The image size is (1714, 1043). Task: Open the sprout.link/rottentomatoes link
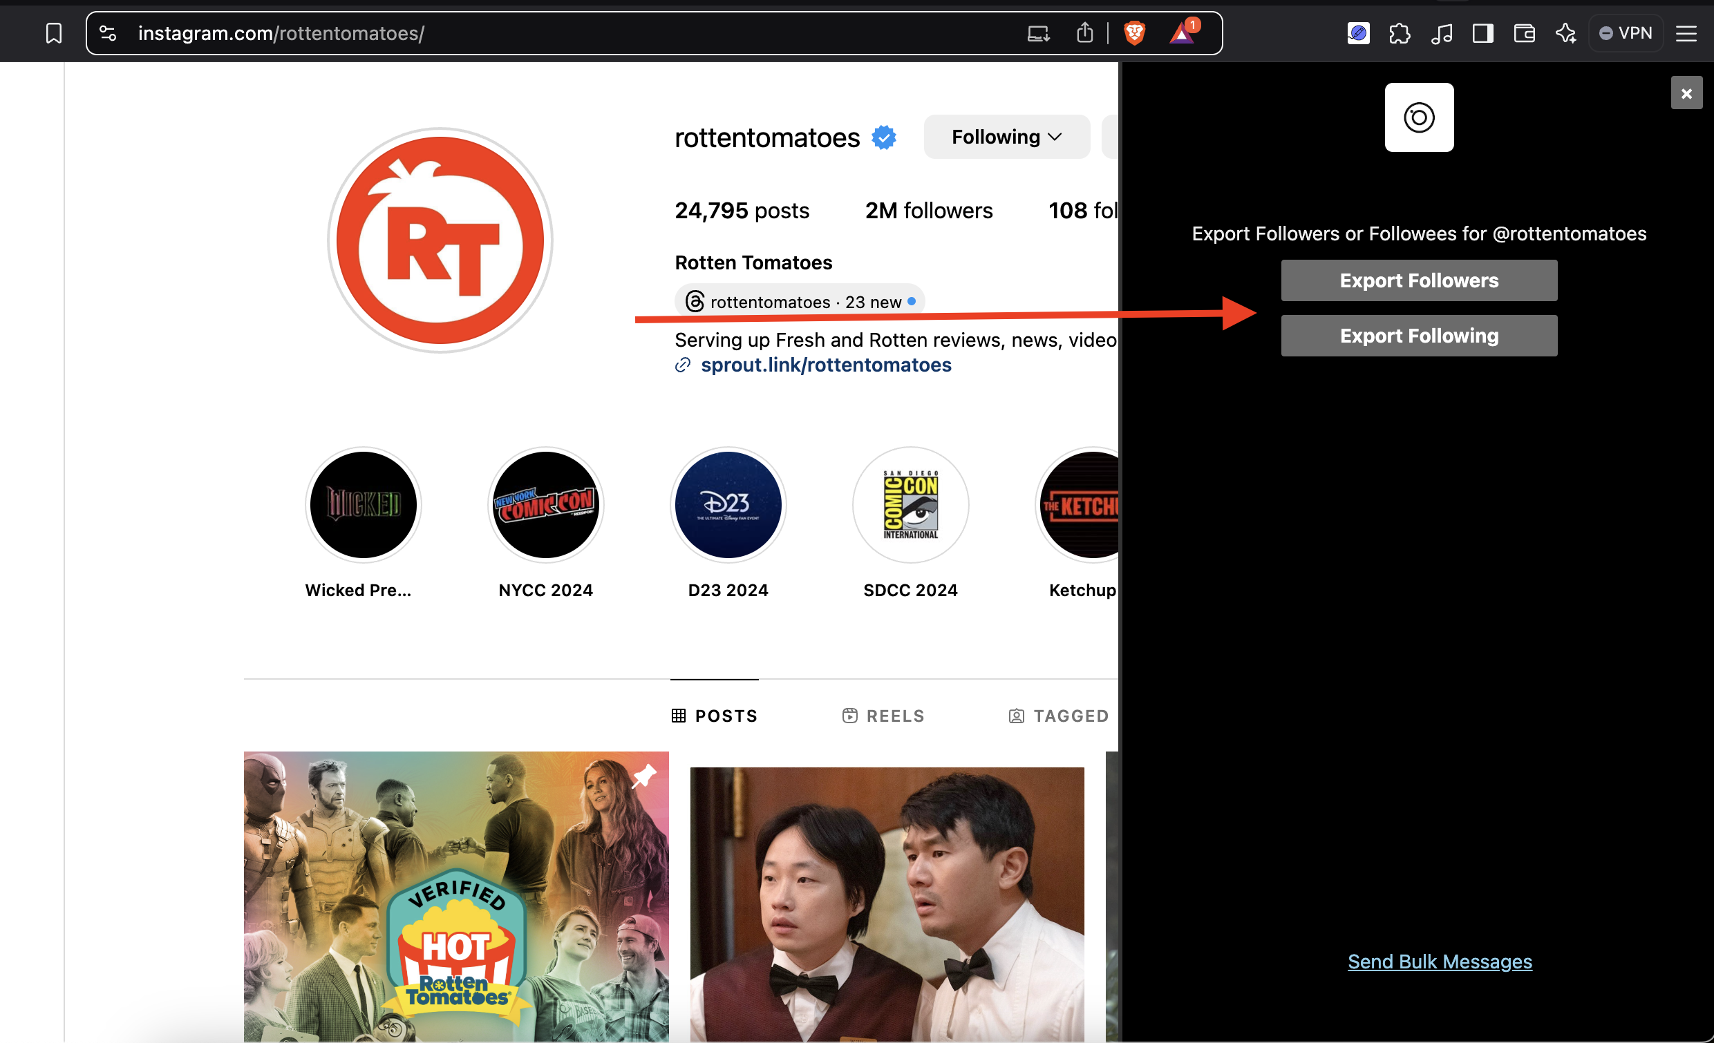[x=826, y=365]
